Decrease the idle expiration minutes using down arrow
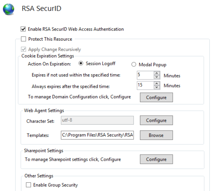 pos(157,77)
